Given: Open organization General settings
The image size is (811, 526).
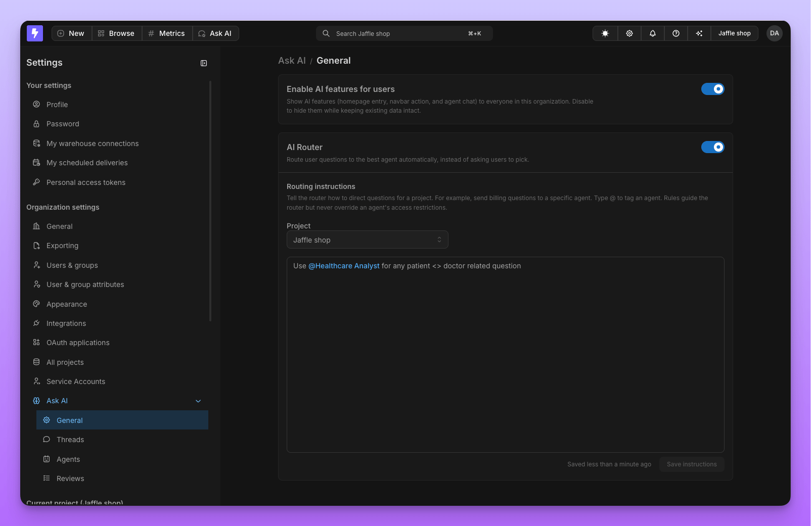Looking at the screenshot, I should [117, 226].
